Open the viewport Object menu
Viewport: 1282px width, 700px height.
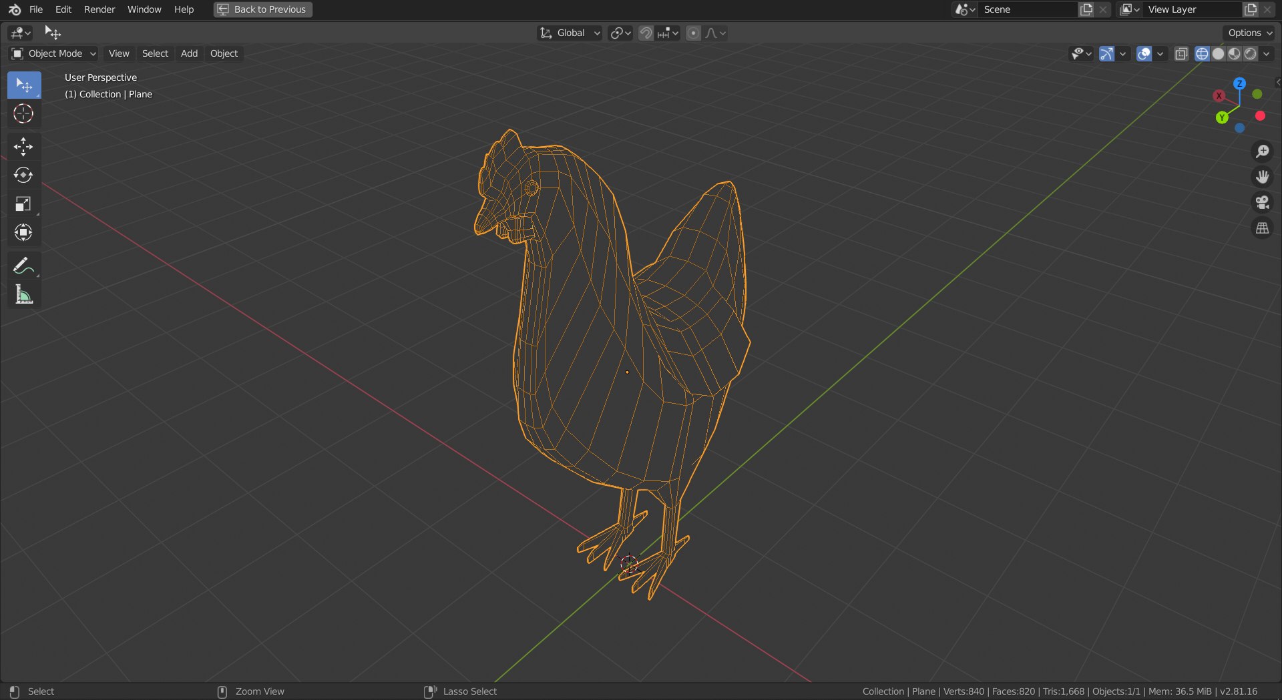(x=224, y=53)
